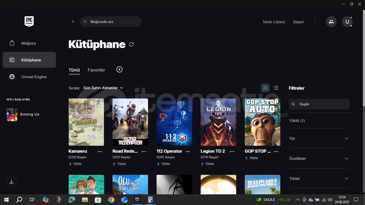Click the Road Redemption cover art

(x=130, y=122)
